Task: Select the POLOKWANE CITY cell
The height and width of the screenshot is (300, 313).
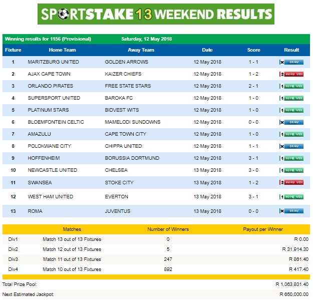Action: [49, 146]
